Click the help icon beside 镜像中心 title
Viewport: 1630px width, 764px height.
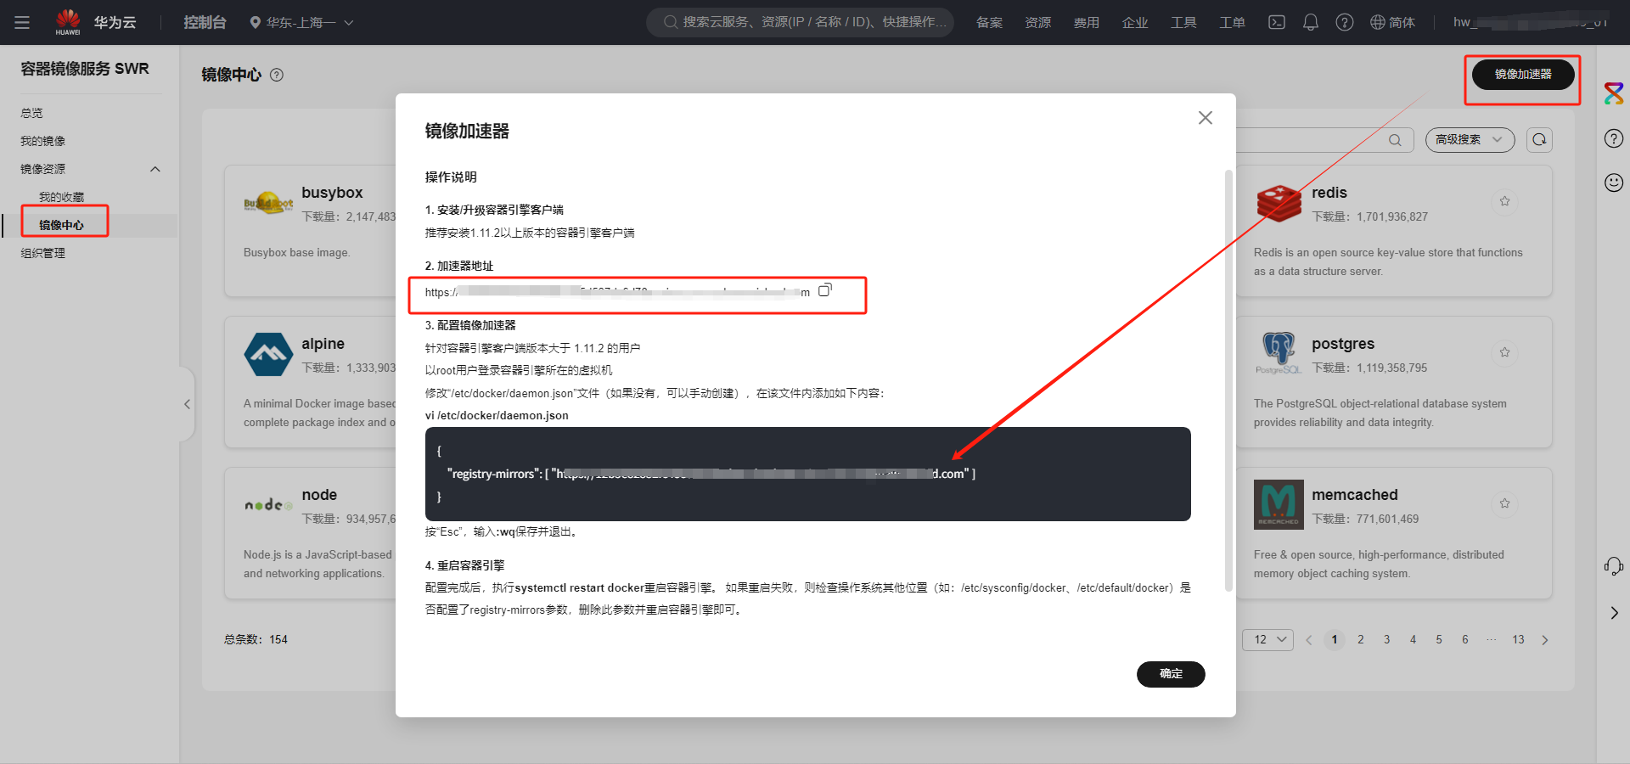[277, 75]
